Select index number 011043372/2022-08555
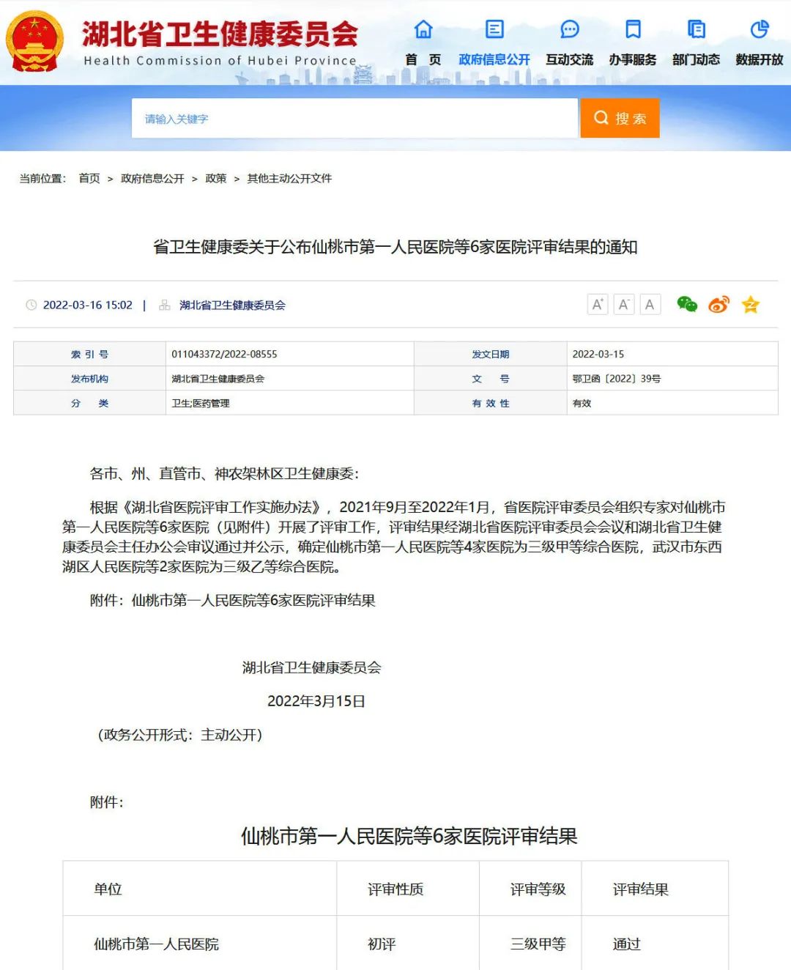This screenshot has width=791, height=970. [x=224, y=354]
